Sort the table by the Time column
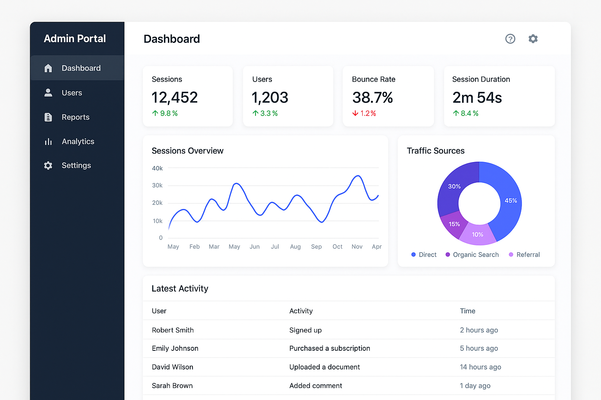 (x=468, y=311)
